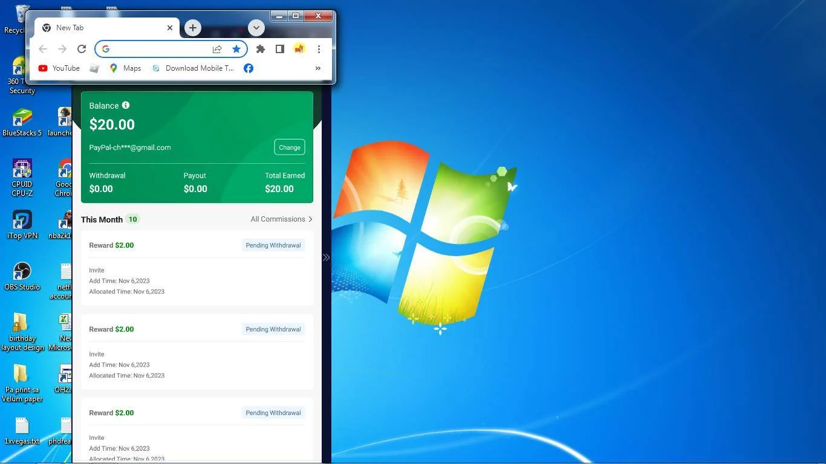
Task: Open birthday layout design folder
Action: [22, 332]
